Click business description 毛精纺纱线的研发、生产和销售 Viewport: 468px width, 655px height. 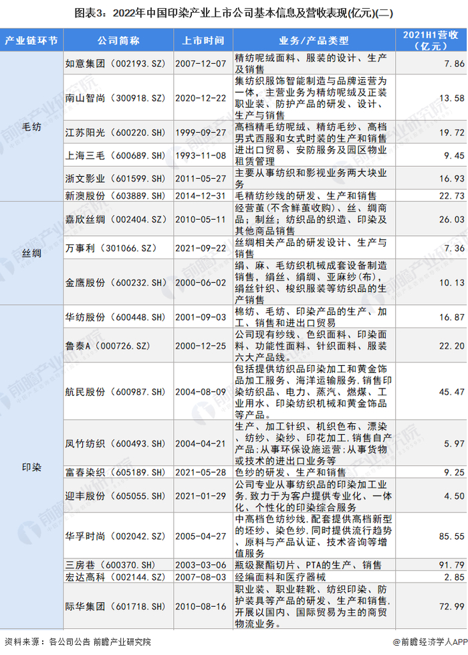click(x=306, y=196)
